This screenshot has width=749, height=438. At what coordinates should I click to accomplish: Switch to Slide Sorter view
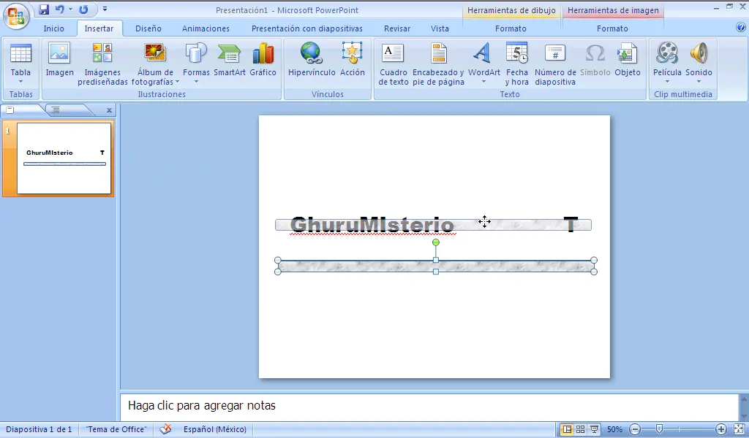(580, 429)
